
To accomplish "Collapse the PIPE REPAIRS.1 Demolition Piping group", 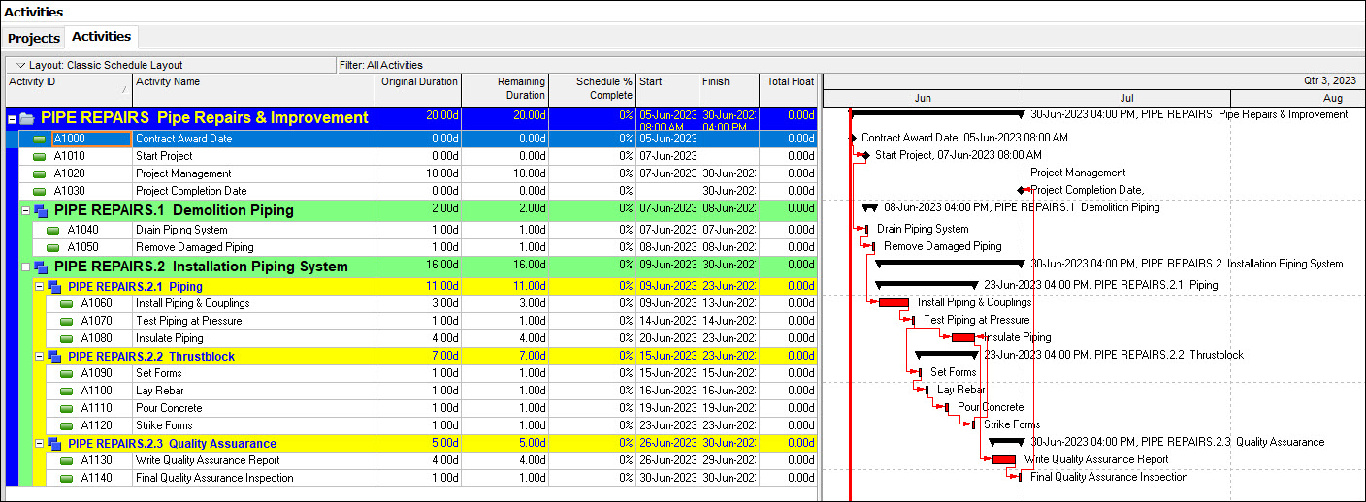I will tap(25, 210).
